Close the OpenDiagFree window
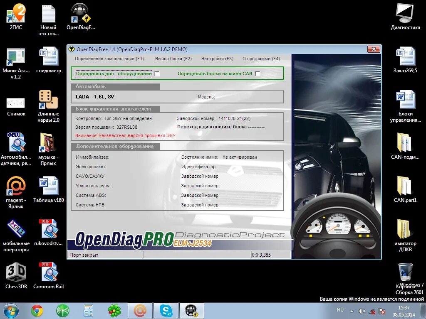 click(374, 49)
